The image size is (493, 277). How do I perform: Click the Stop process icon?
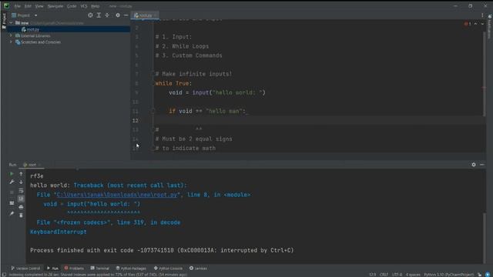point(12,192)
